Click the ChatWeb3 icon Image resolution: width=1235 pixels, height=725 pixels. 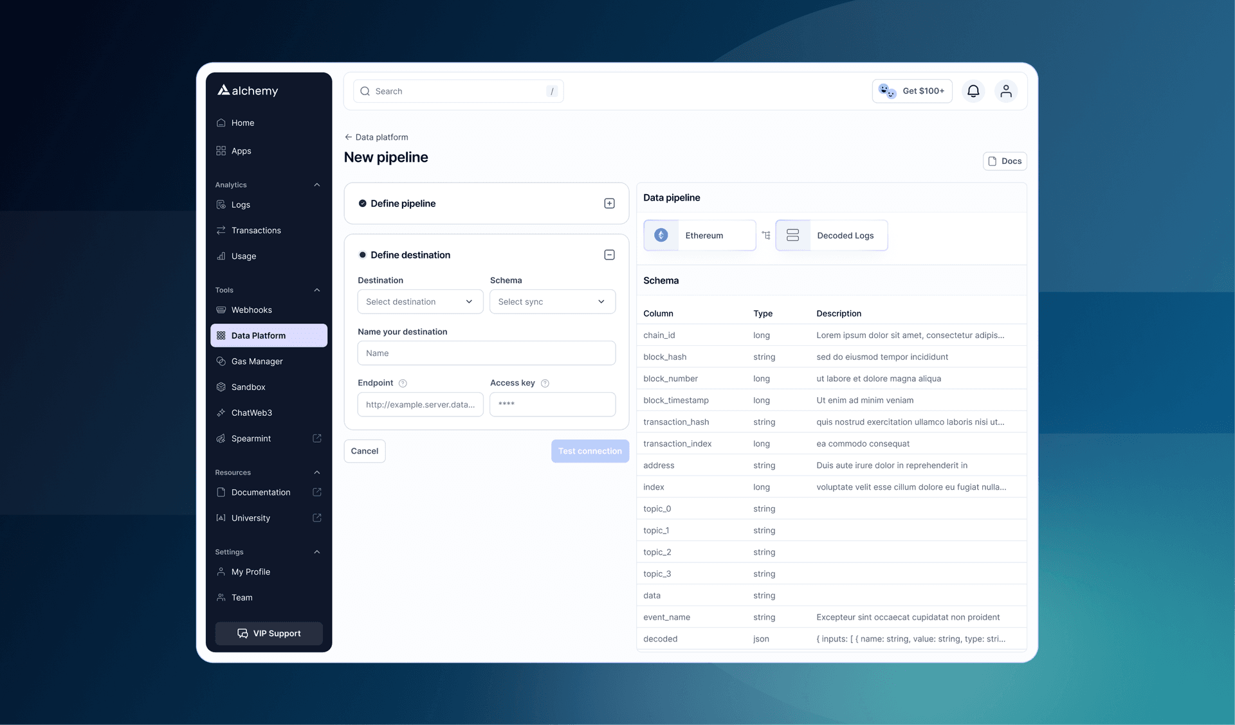(x=221, y=412)
